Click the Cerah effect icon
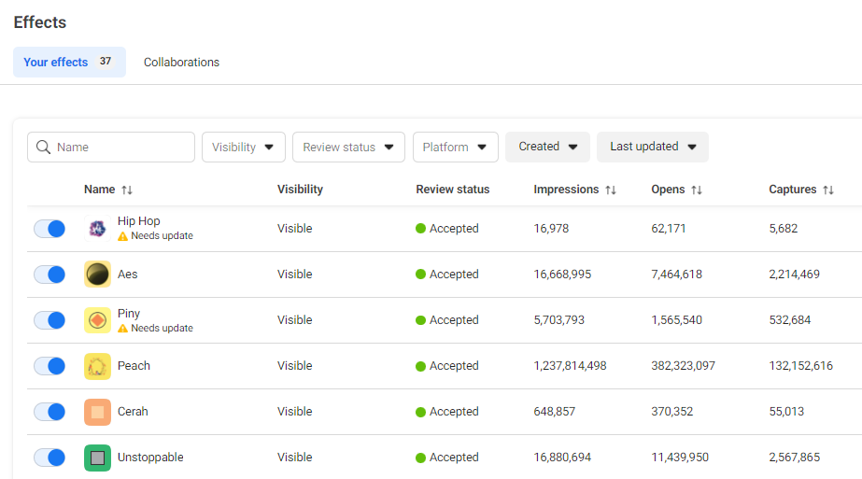862x479 pixels. (x=97, y=412)
